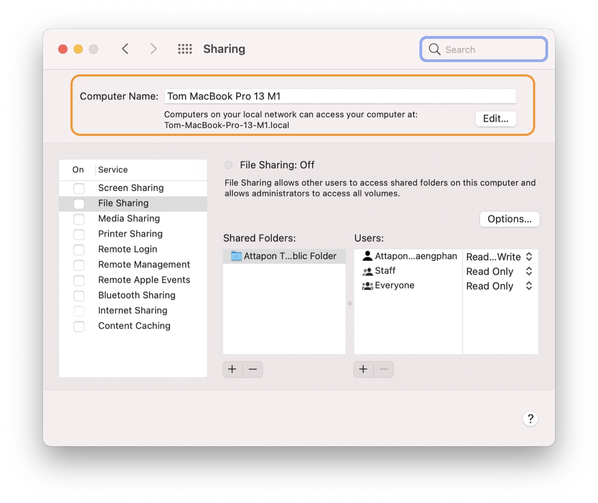Enable the Screen Sharing checkbox
The width and height of the screenshot is (598, 503).
[79, 188]
